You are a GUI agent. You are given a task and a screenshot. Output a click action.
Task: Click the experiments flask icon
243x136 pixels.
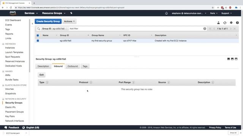[218, 23]
